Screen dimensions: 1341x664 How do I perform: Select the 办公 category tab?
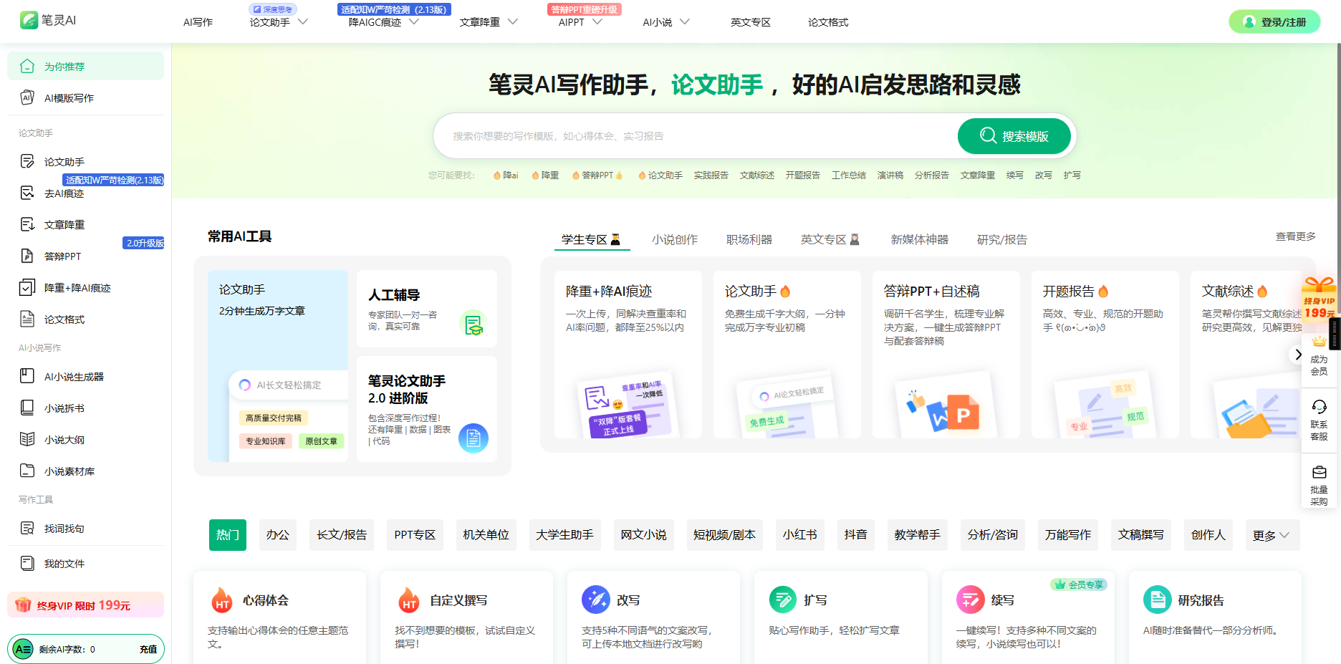(x=277, y=535)
